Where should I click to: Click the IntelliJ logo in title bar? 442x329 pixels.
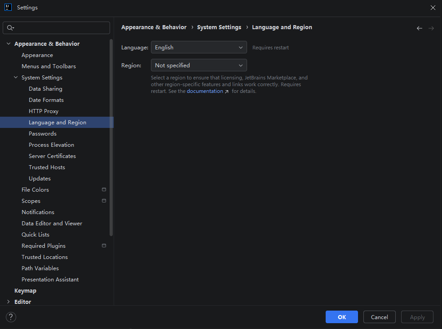(8, 7)
